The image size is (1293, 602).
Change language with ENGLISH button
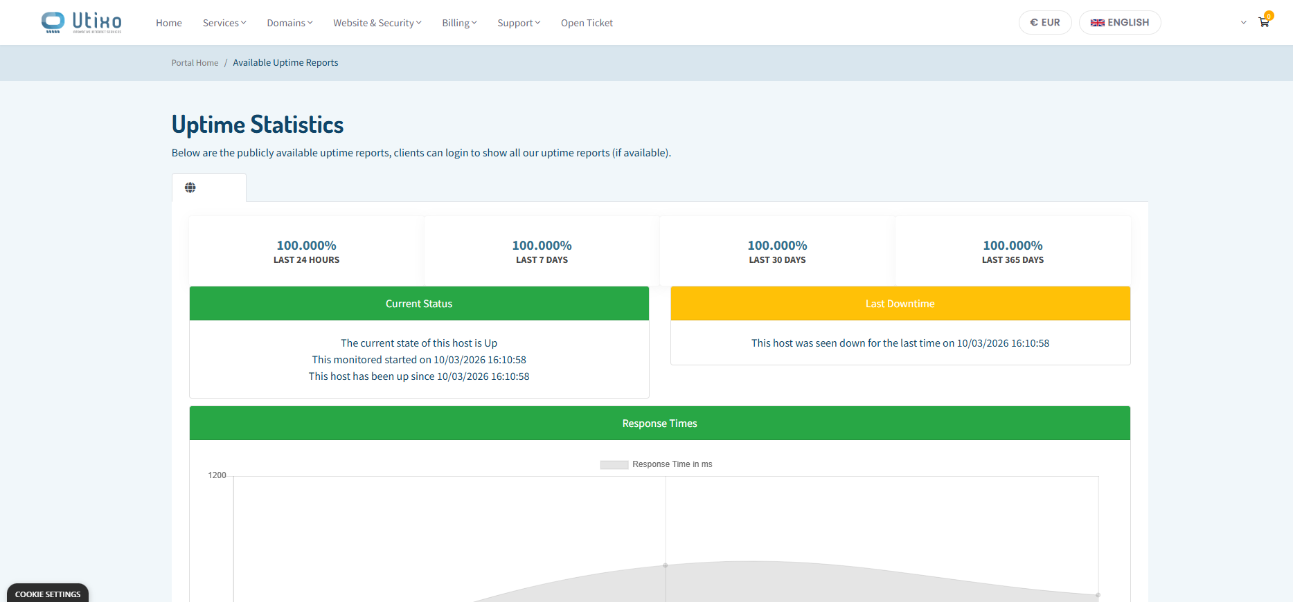1120,23
